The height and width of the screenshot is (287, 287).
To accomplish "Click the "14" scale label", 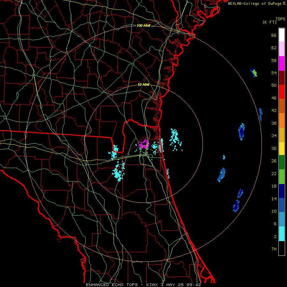I will (274, 199).
